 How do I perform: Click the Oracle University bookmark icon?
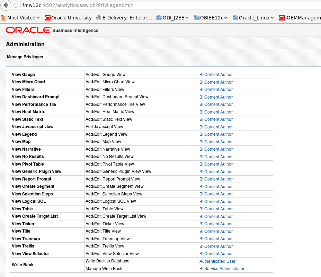(47, 18)
